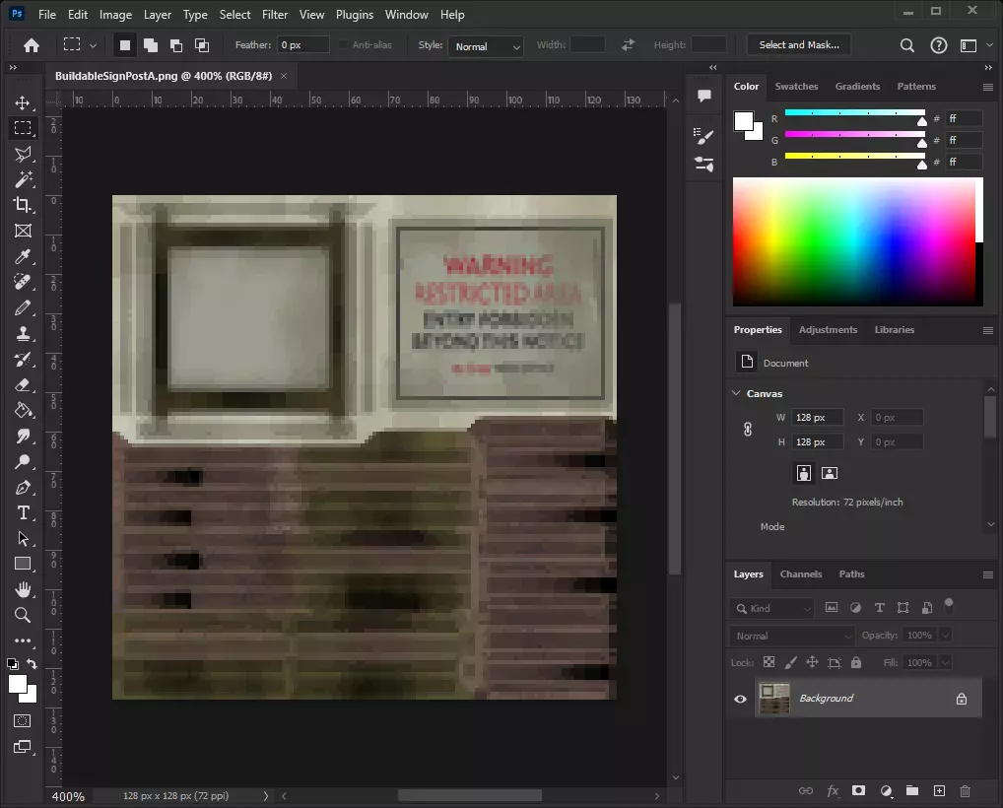Open the layer Kind filter dropdown
The image size is (1003, 808).
[771, 608]
